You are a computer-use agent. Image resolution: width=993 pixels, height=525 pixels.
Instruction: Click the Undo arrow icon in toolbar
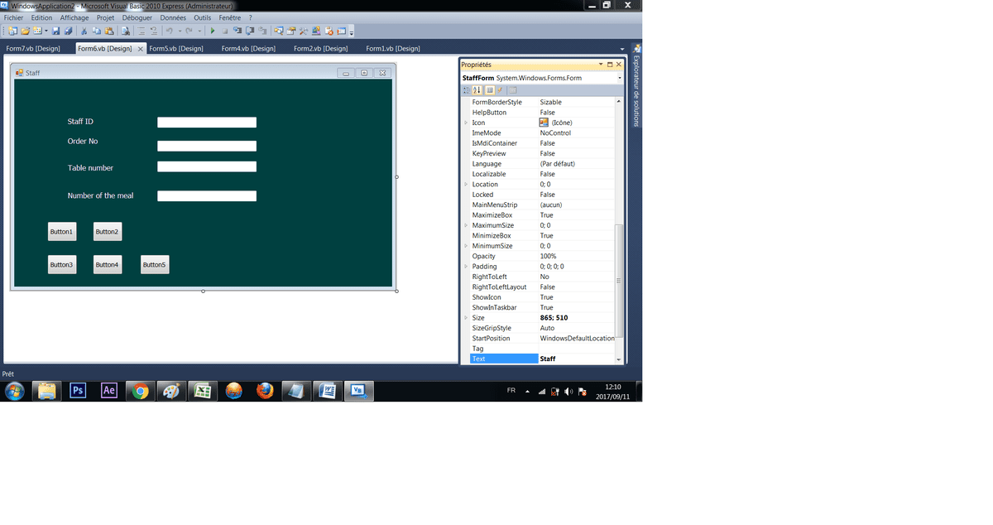tap(169, 31)
